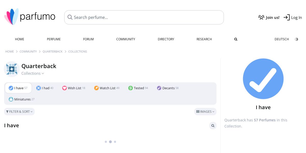
Task: Open the Images view dropdown
Action: 205,112
